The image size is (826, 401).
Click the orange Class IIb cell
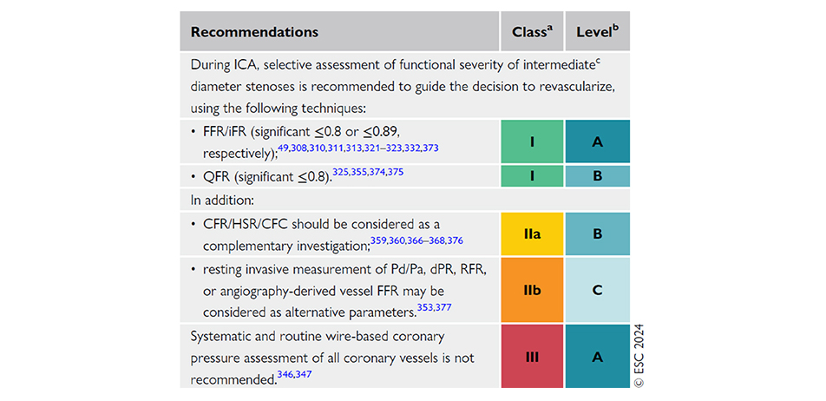pos(532,290)
